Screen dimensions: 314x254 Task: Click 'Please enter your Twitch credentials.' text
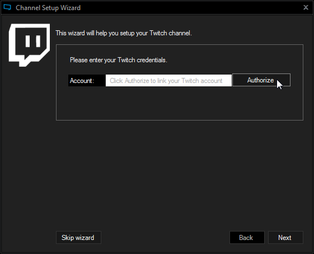tap(119, 60)
